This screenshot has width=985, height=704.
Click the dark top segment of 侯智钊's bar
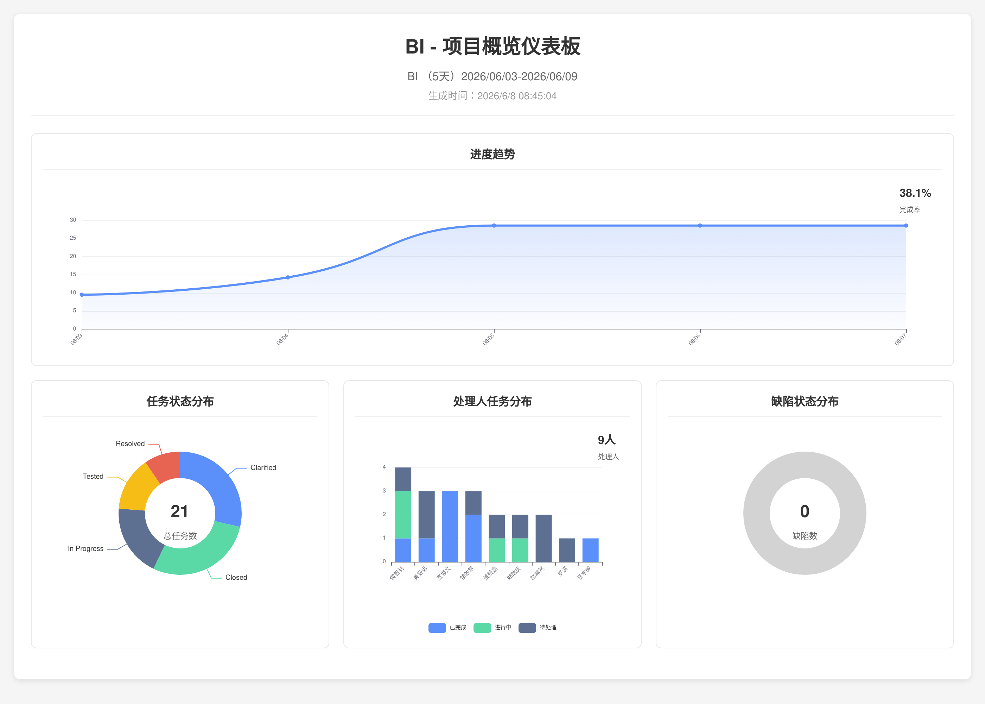pos(403,479)
